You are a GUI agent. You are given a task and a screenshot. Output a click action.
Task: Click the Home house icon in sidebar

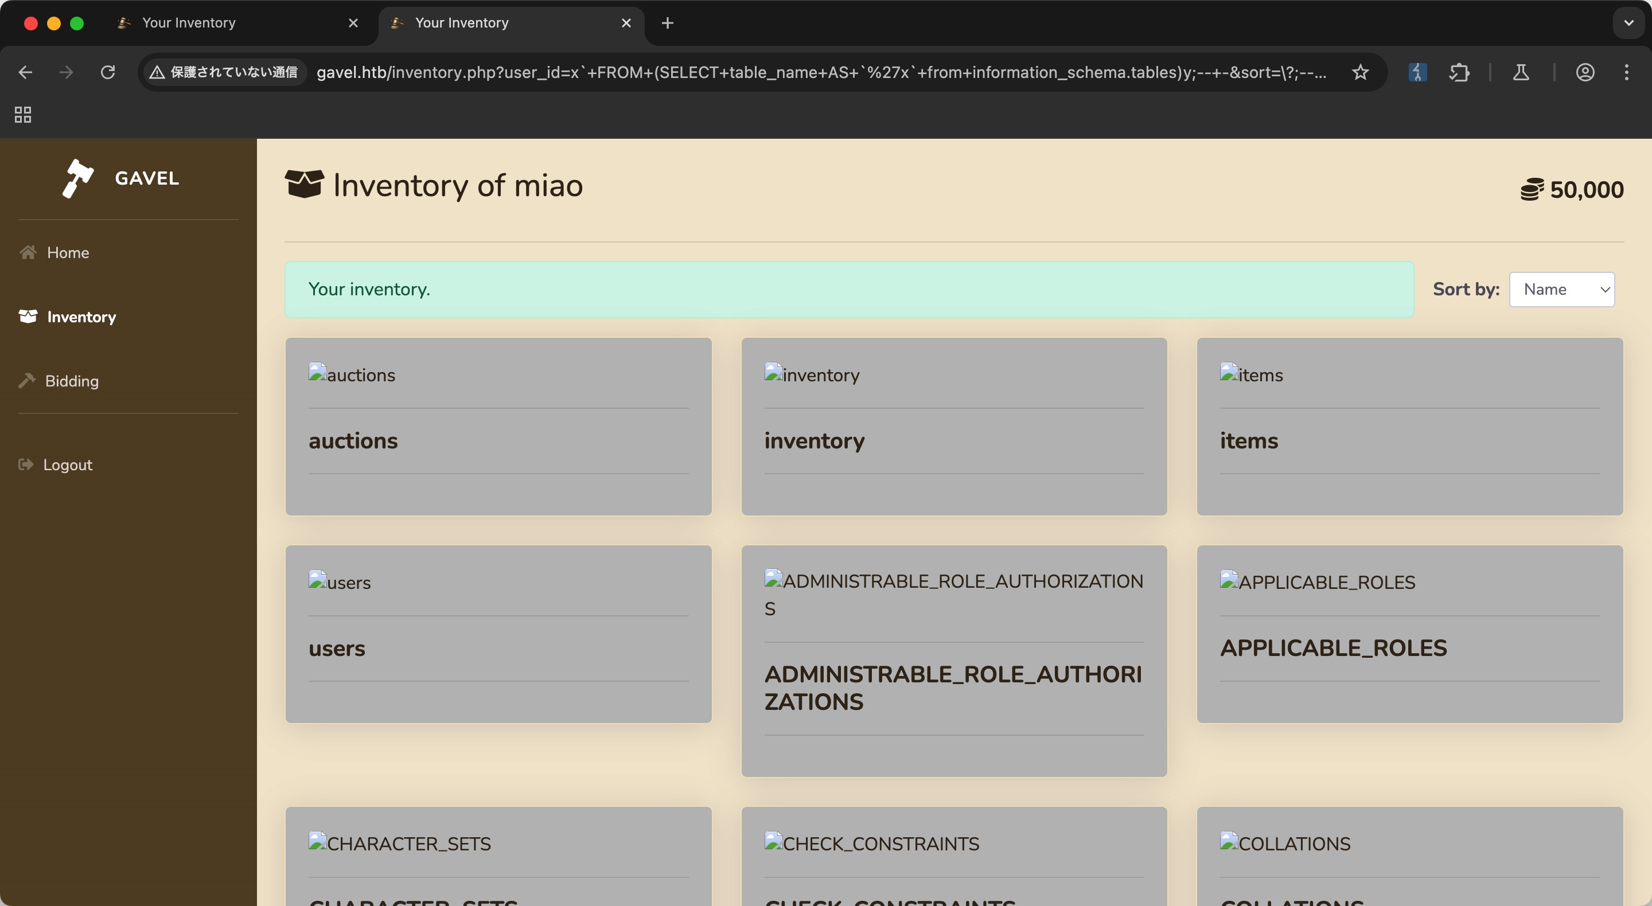click(28, 253)
